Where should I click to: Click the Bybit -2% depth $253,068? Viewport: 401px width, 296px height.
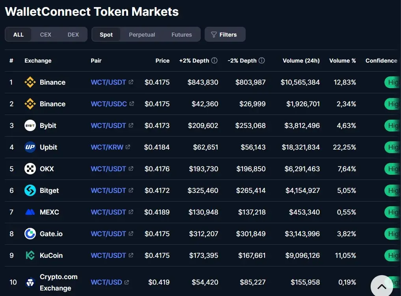pyautogui.click(x=250, y=126)
